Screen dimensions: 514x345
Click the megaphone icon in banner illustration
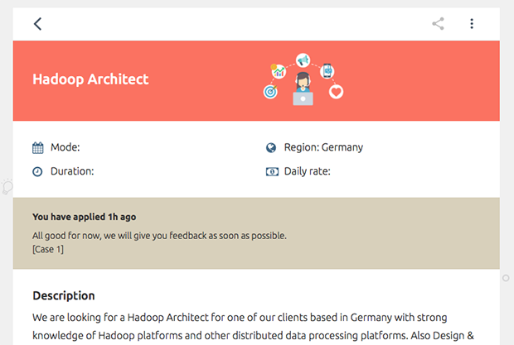click(x=303, y=60)
